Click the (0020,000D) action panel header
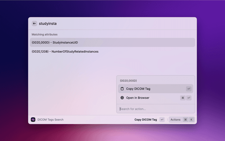 click(128, 81)
